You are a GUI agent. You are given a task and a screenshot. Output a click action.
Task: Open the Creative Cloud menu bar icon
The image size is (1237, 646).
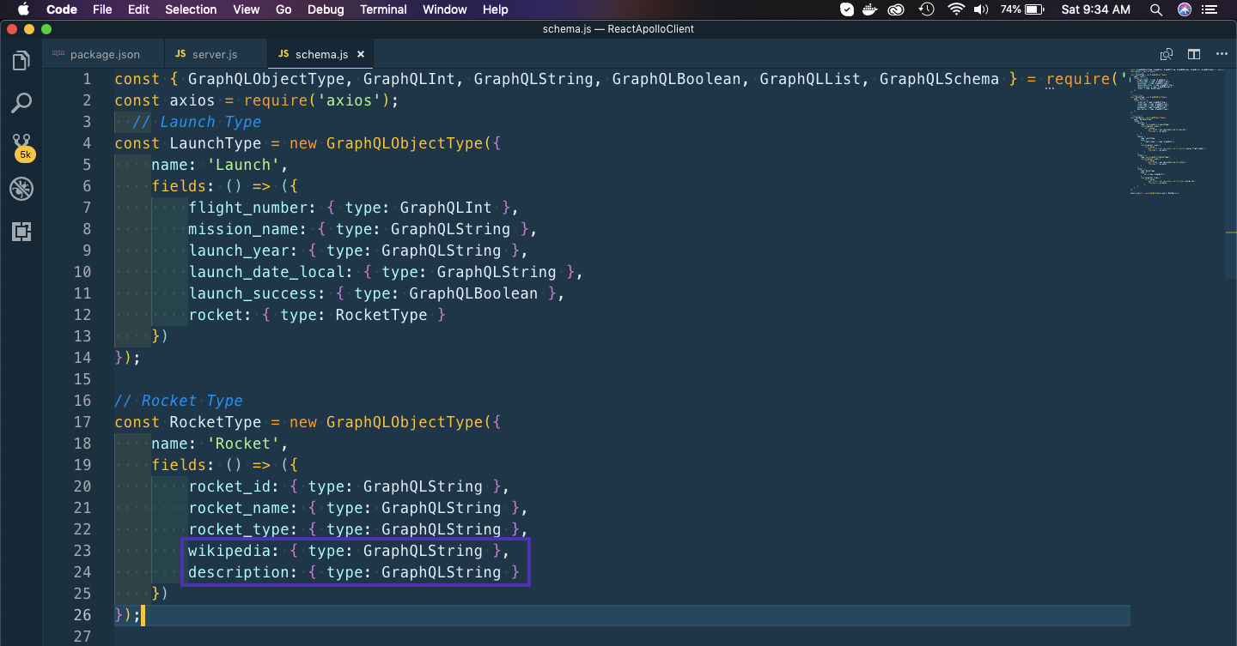tap(897, 9)
